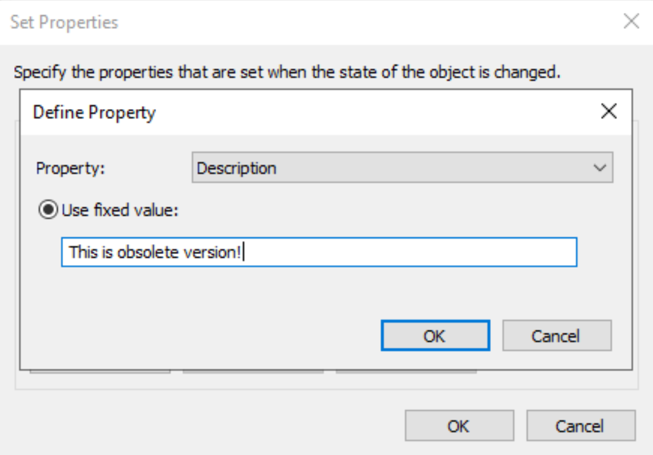Image resolution: width=653 pixels, height=455 pixels.
Task: Close the Set Properties window
Action: click(631, 21)
